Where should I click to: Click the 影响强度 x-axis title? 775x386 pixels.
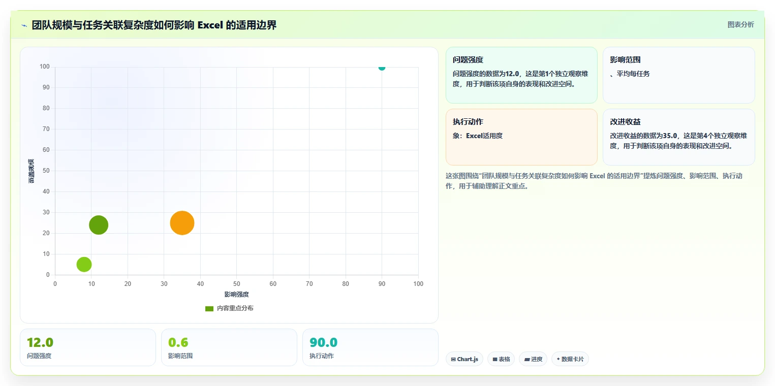click(237, 294)
